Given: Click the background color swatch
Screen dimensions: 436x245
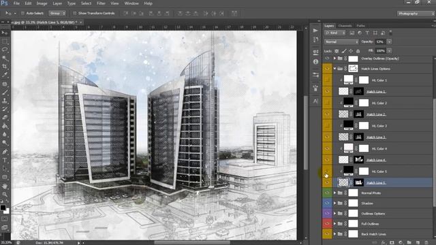Looking at the screenshot, I should 7,211.
